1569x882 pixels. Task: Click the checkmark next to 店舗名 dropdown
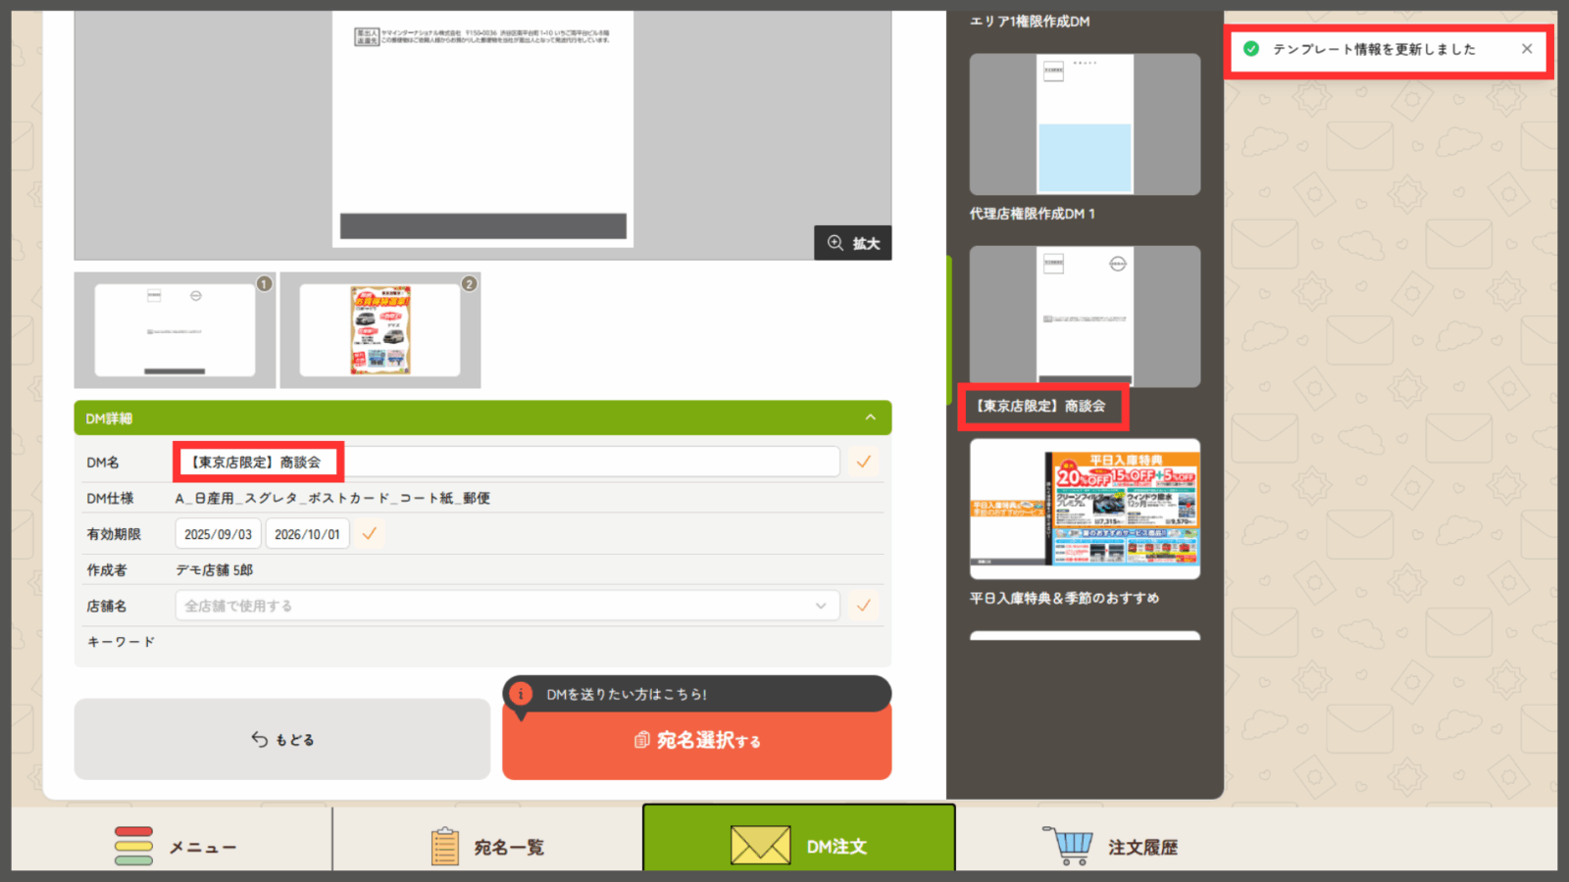863,606
